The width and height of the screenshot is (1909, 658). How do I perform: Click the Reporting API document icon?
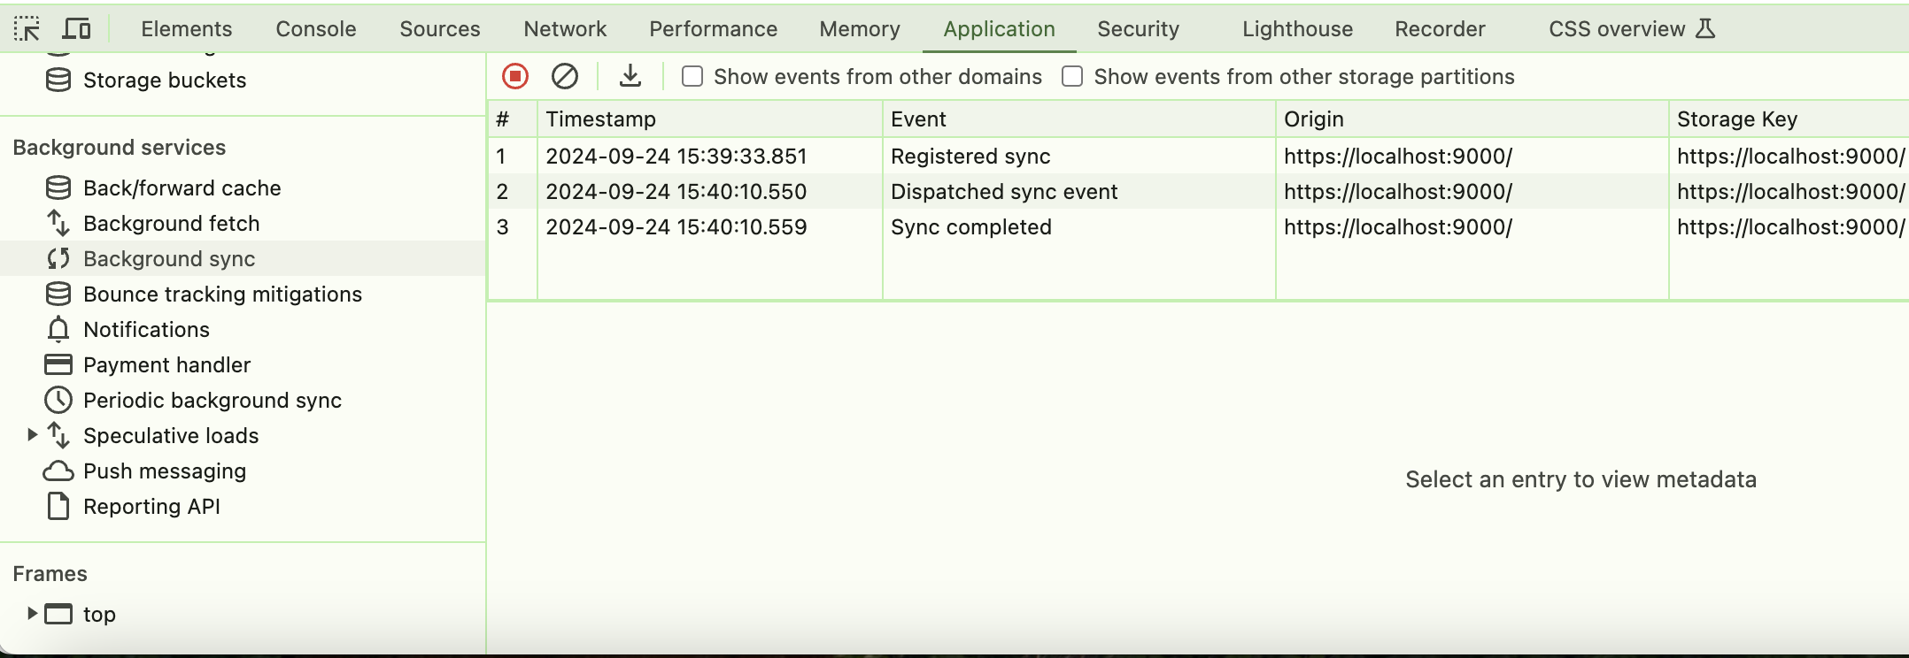[58, 507]
